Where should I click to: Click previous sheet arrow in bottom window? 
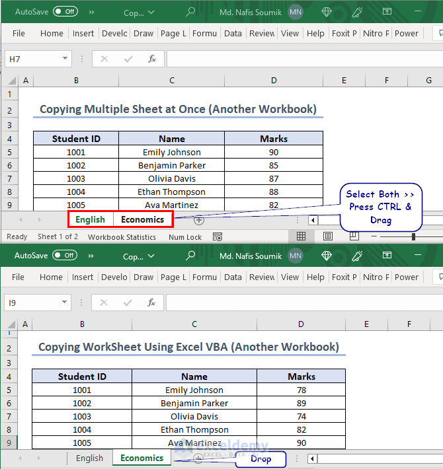tap(20, 458)
